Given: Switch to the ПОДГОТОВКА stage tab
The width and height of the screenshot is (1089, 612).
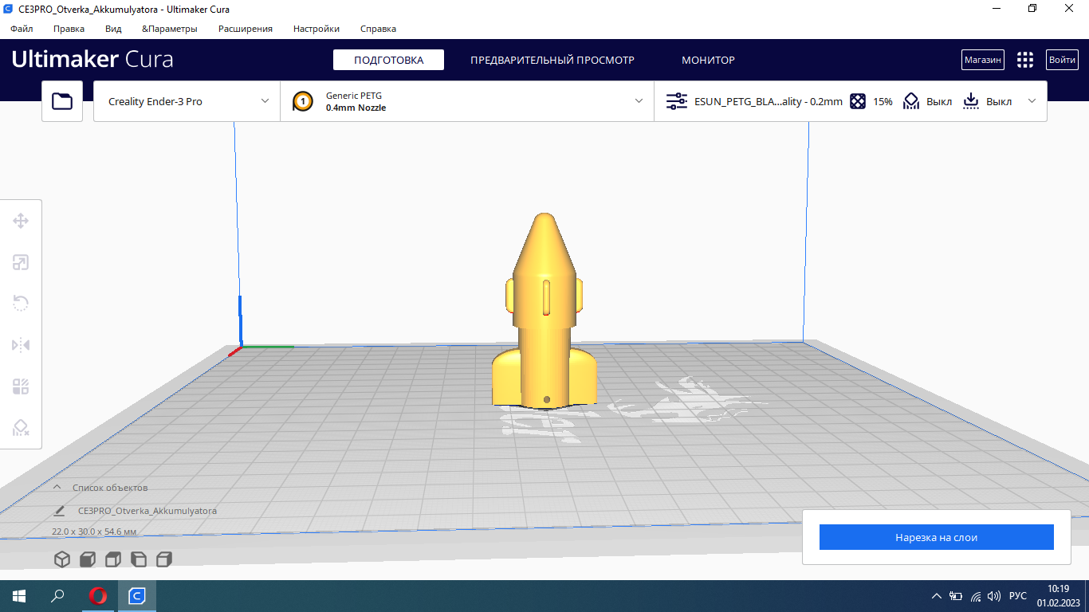Looking at the screenshot, I should (x=388, y=60).
